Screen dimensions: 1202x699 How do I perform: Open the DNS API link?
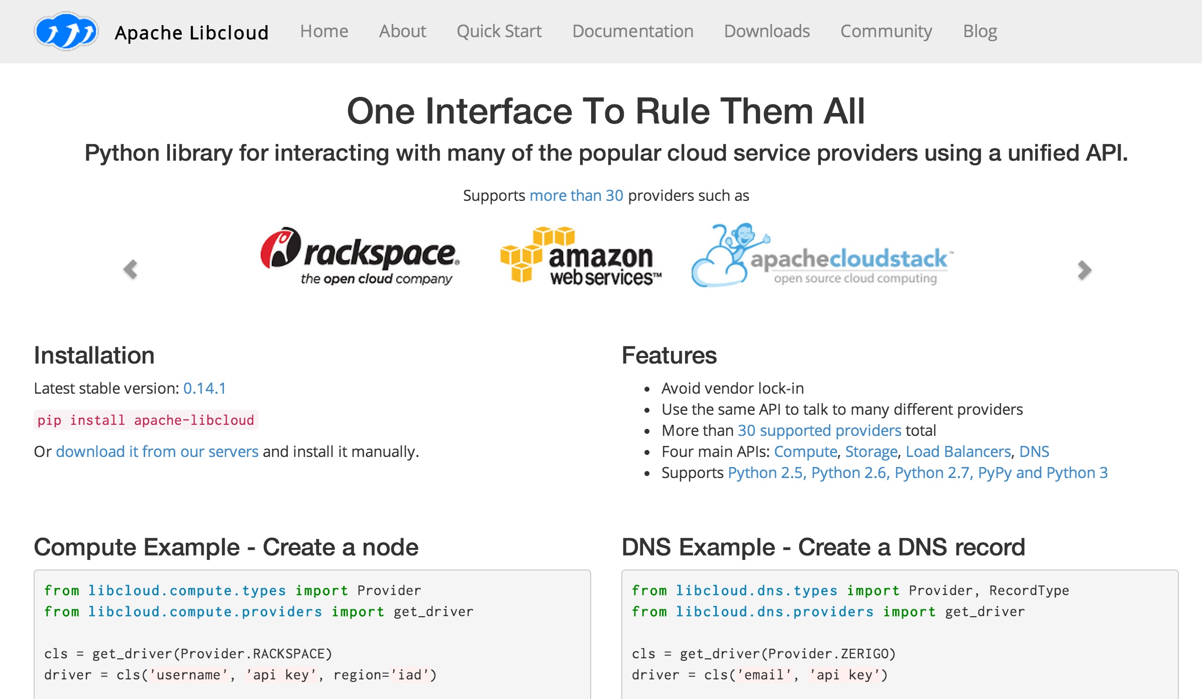coord(1034,451)
